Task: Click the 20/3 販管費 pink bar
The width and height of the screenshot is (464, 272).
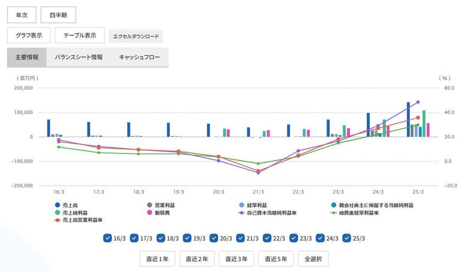Action: click(x=228, y=133)
